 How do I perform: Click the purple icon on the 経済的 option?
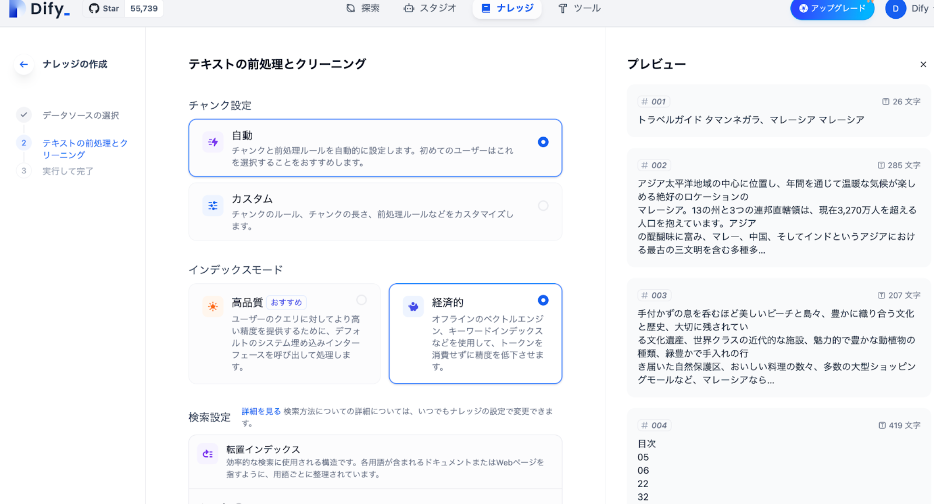point(413,306)
